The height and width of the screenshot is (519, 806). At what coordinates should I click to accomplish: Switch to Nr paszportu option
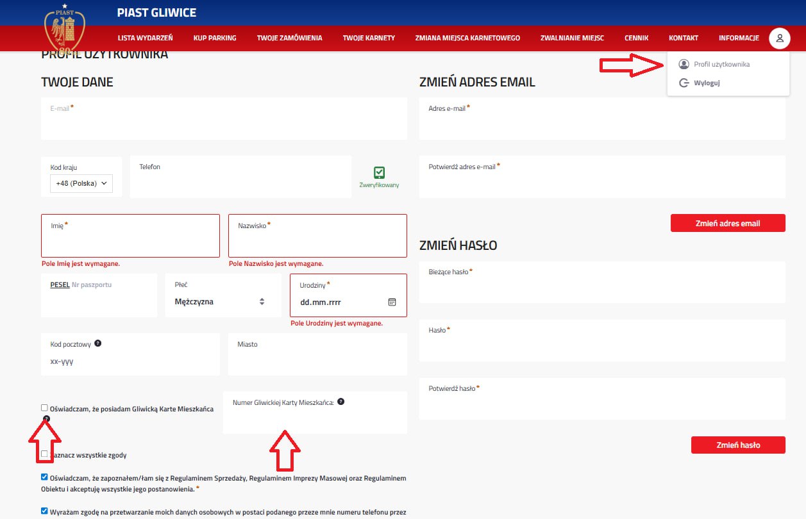pyautogui.click(x=92, y=284)
